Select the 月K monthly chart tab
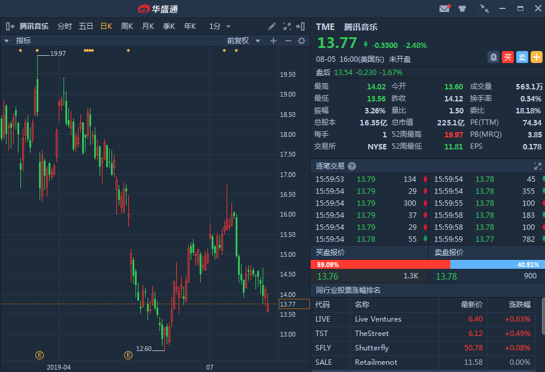The image size is (545, 372). point(147,26)
